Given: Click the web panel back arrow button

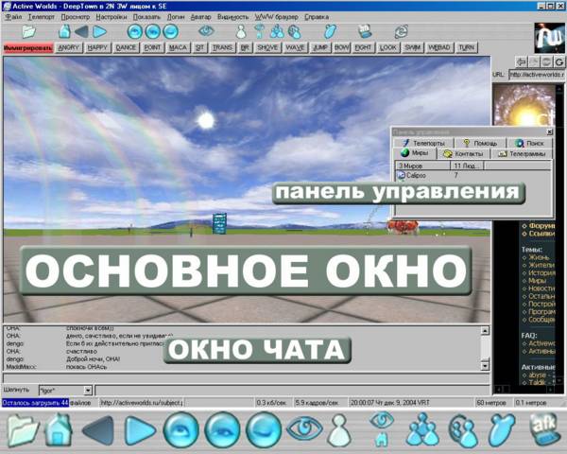Looking at the screenshot, I should (x=521, y=61).
